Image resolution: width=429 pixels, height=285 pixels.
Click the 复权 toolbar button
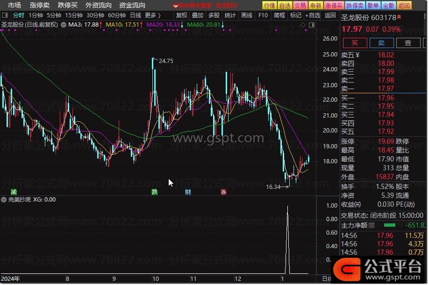(182, 15)
